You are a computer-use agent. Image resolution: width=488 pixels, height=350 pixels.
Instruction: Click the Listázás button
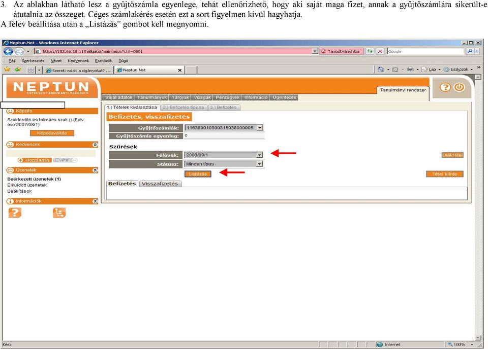point(198,174)
